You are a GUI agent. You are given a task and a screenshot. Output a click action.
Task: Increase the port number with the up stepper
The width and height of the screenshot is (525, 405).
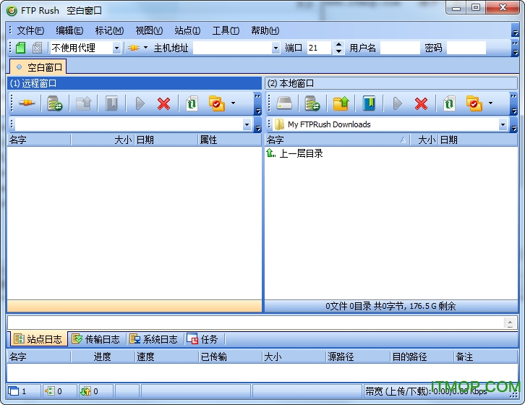tap(338, 45)
